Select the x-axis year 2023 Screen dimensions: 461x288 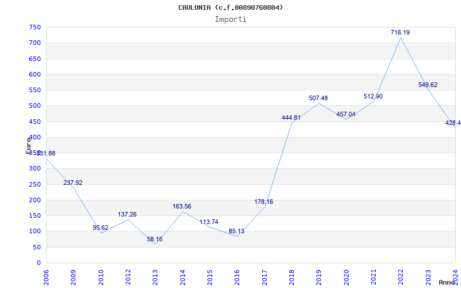tap(428, 278)
